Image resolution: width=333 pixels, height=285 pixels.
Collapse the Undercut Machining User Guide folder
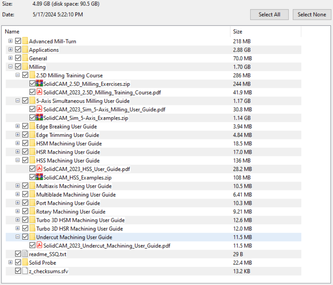18,237
